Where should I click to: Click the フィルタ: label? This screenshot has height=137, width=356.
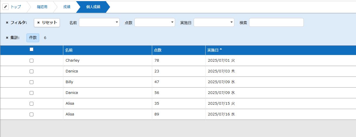[19, 23]
